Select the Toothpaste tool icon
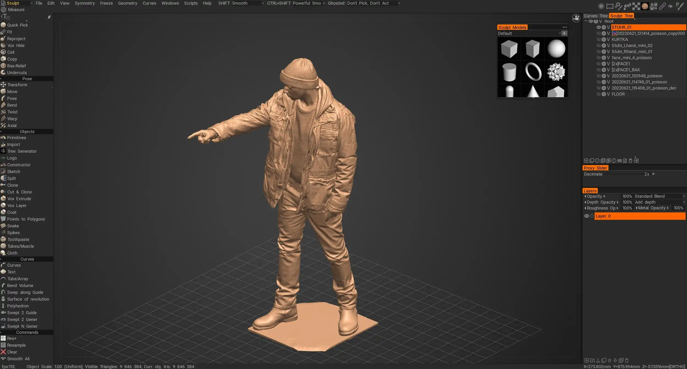This screenshot has width=687, height=369. tap(3, 239)
